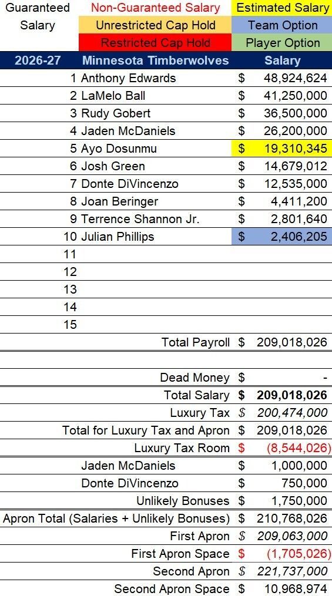Select the blue-highlighted salary 2,406,205
Image resolution: width=332 pixels, height=596 pixels.
282,237
